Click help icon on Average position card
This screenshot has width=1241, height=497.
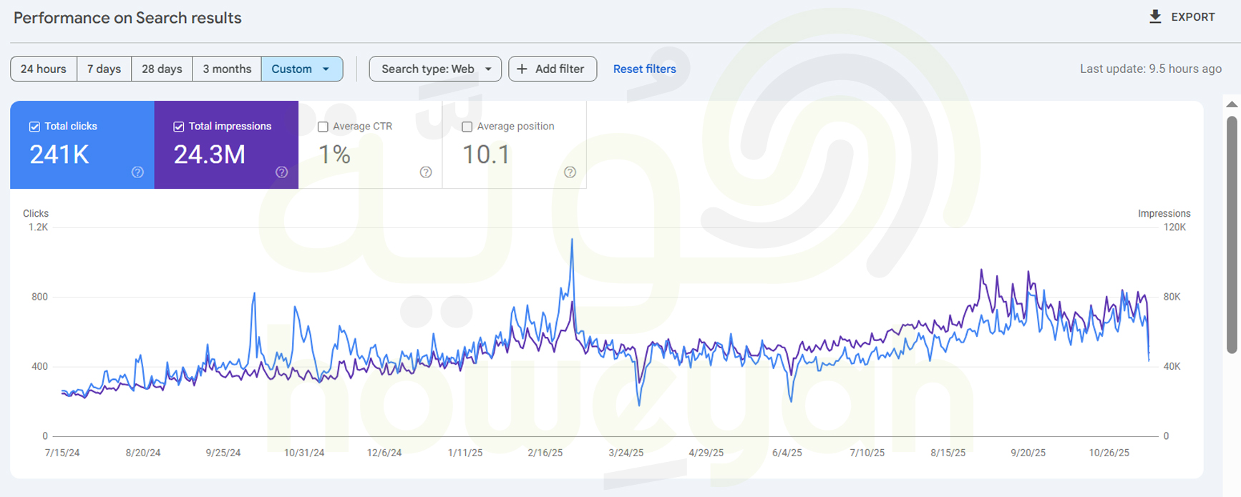tap(570, 172)
